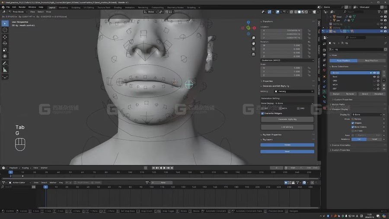Screen dimensions: 389x219
Task: Toggle visibility of Root bone collection
Action: point(374,77)
